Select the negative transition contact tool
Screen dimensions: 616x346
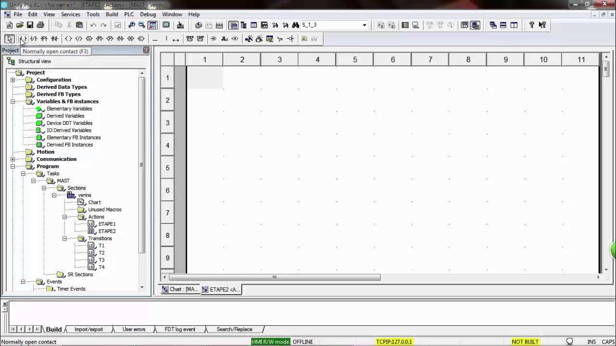tap(54, 39)
